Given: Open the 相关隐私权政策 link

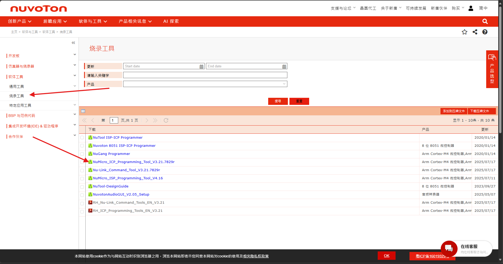Looking at the screenshot, I should [x=256, y=256].
